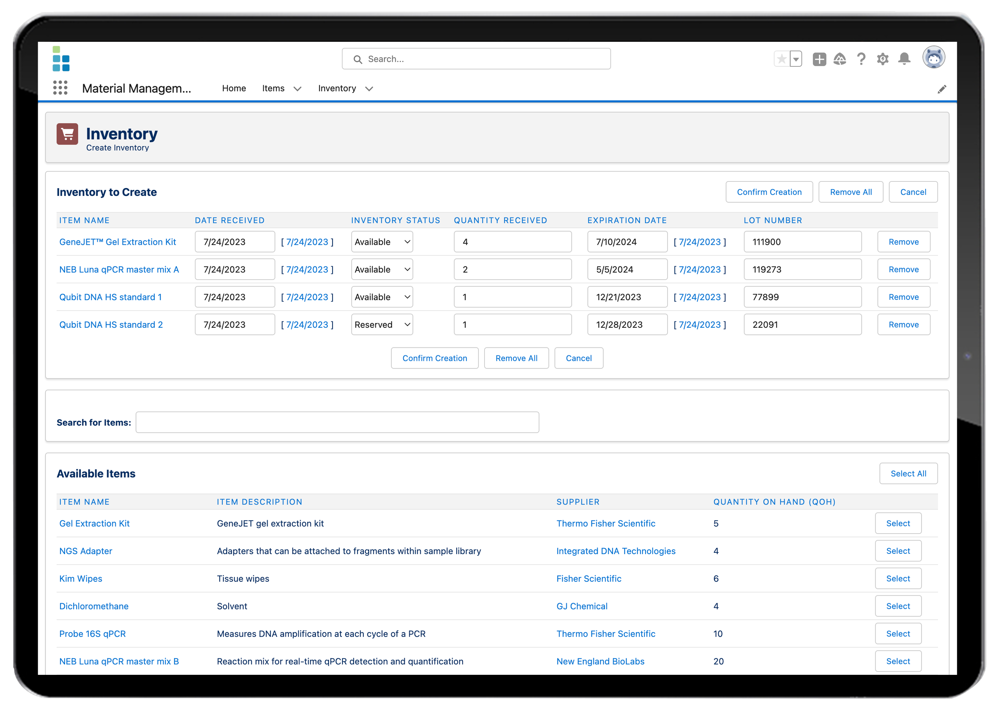Click the Confirm Creation button
The width and height of the screenshot is (998, 714).
769,192
